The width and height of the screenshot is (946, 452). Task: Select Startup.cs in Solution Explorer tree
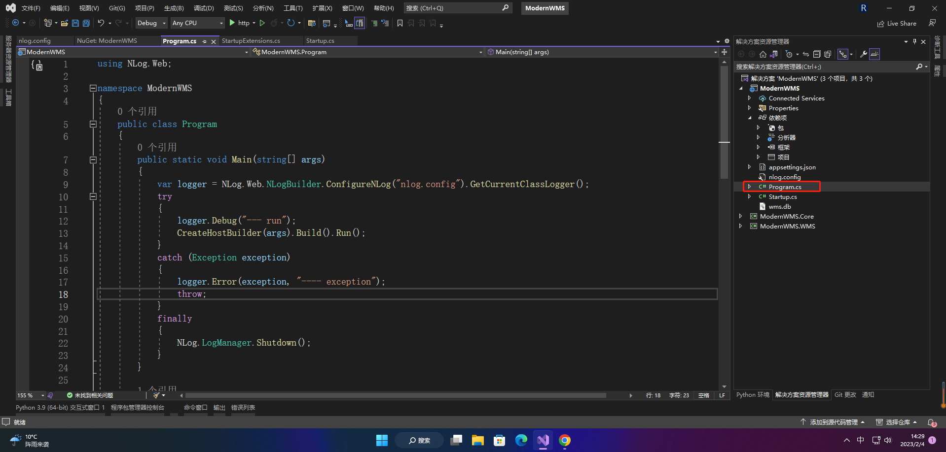point(782,197)
